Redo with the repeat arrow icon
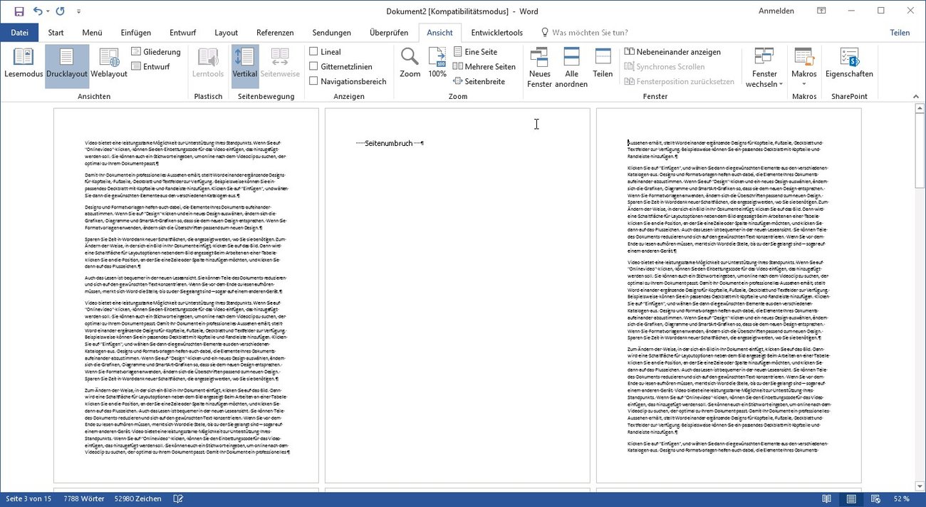Viewport: 926px width, 507px height. pyautogui.click(x=60, y=11)
